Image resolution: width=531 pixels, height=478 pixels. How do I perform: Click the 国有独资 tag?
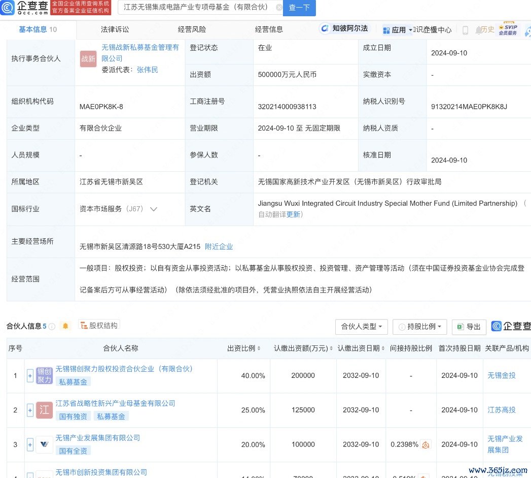point(73,417)
